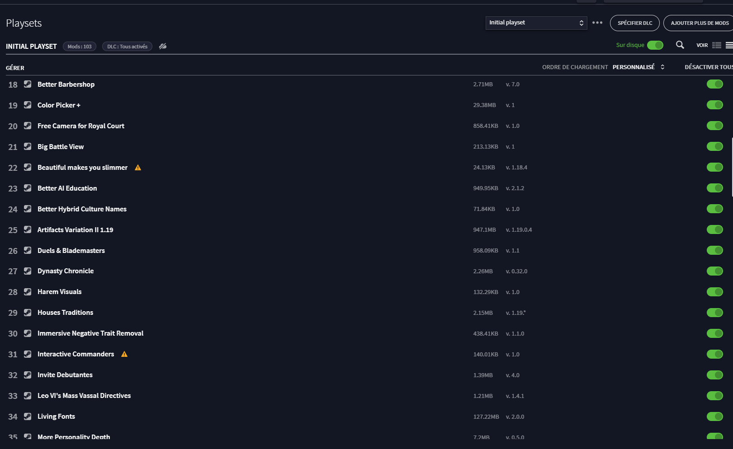
Task: Click the Ordre de chargement label
Action: [x=575, y=67]
